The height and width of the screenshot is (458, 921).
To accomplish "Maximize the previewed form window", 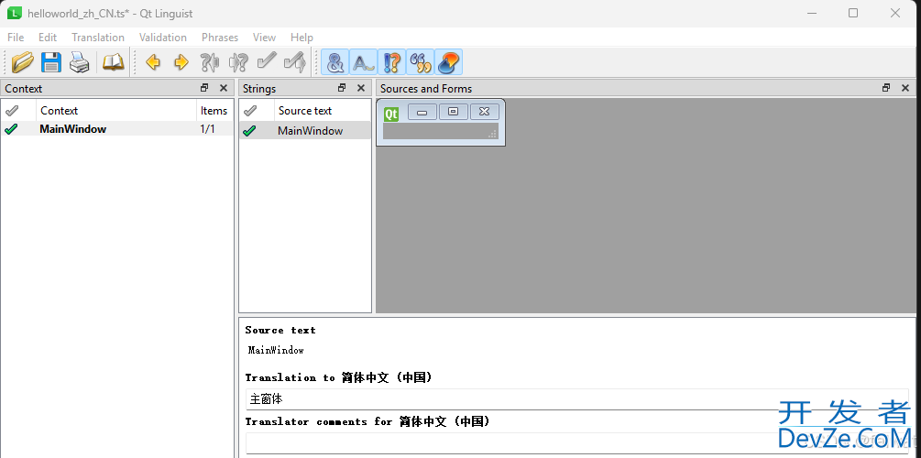I will pyautogui.click(x=454, y=112).
